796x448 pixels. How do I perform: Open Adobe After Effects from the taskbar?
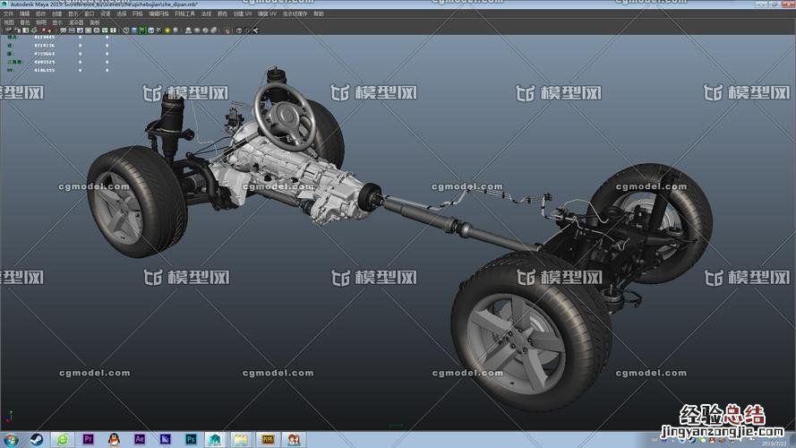[x=140, y=439]
